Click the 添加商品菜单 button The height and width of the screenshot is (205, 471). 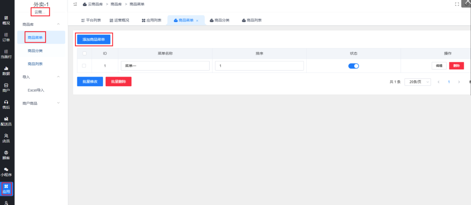93,39
